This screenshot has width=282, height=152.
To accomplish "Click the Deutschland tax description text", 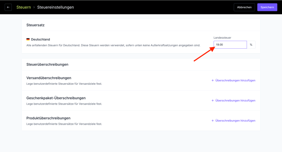I will pyautogui.click(x=113, y=45).
